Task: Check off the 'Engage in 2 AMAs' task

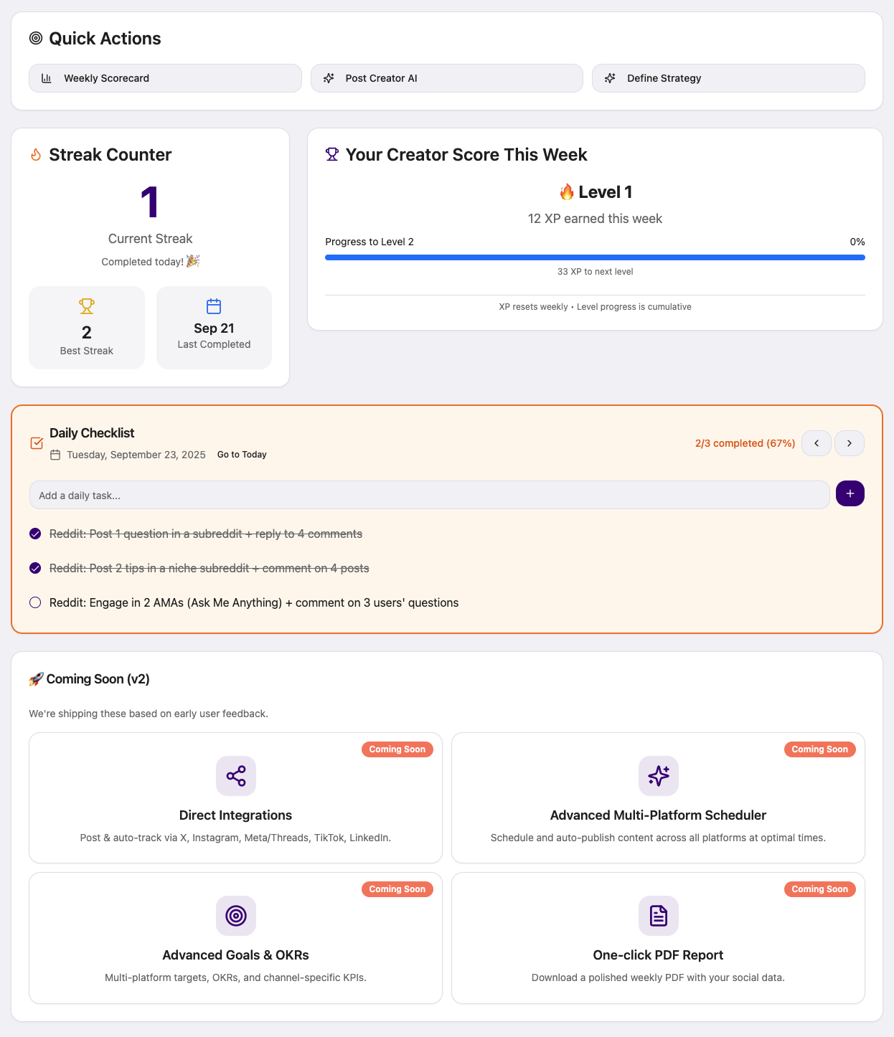Action: click(x=35, y=602)
